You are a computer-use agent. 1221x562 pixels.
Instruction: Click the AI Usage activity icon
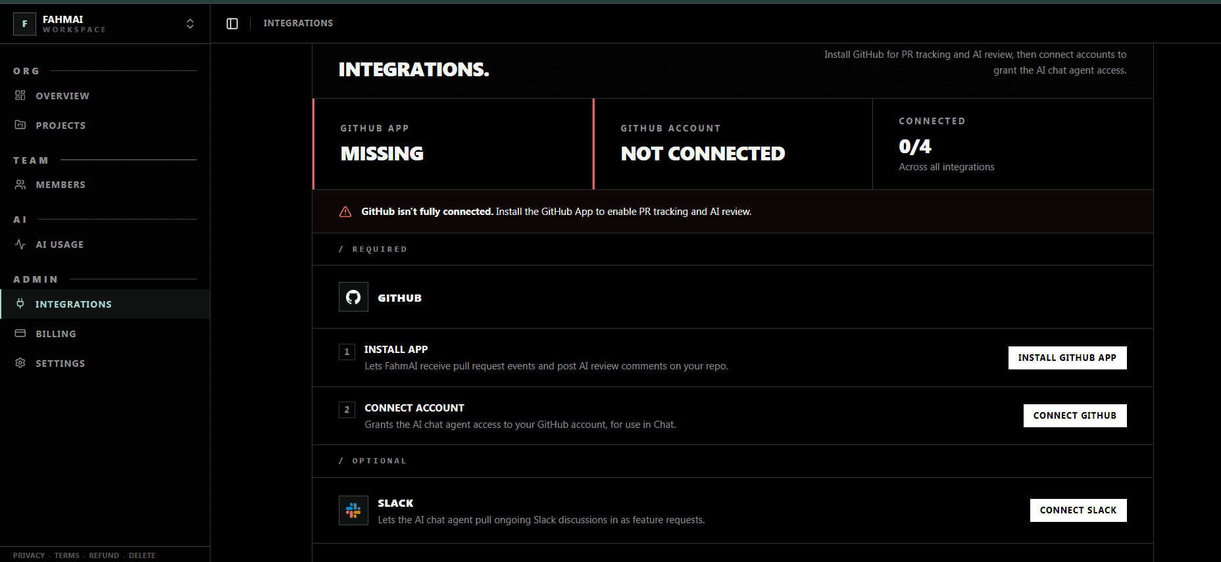tap(20, 244)
